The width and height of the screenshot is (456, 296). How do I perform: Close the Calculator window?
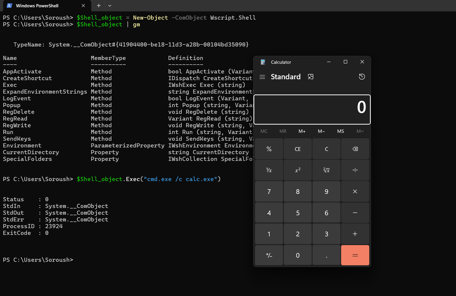click(362, 62)
